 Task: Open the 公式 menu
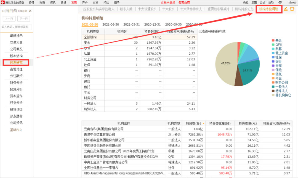pos(262,3)
